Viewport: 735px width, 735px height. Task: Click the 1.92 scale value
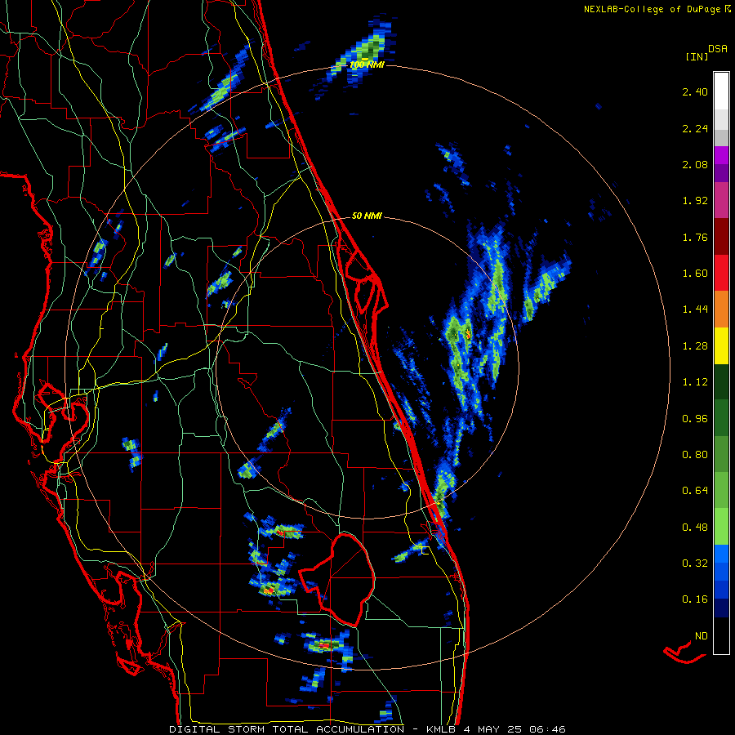click(695, 201)
